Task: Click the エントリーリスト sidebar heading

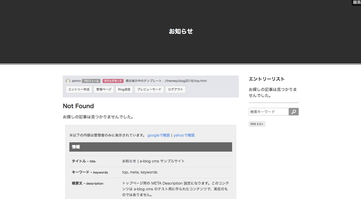Action: [267, 79]
